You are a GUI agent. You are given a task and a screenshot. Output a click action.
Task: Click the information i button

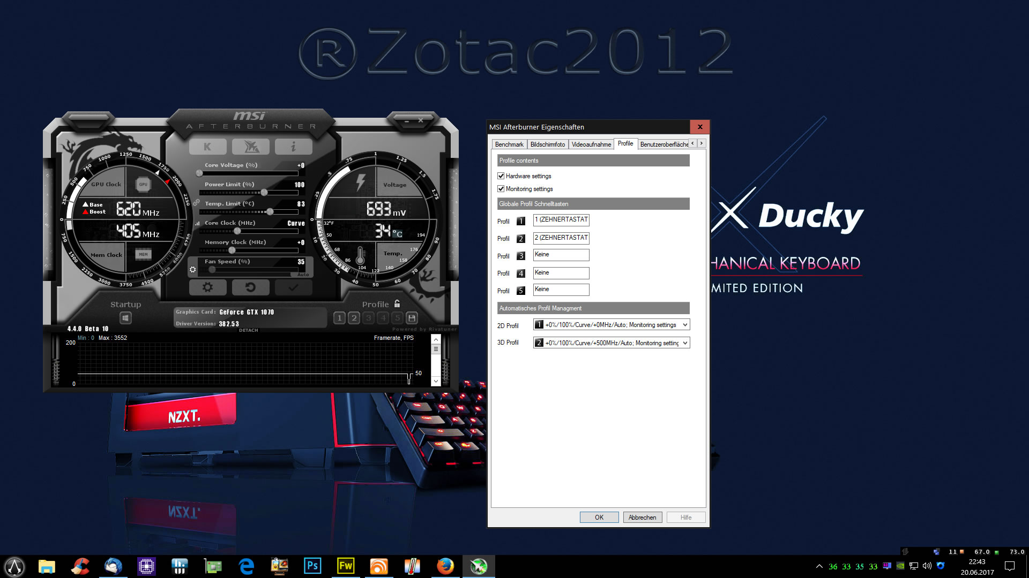point(293,147)
